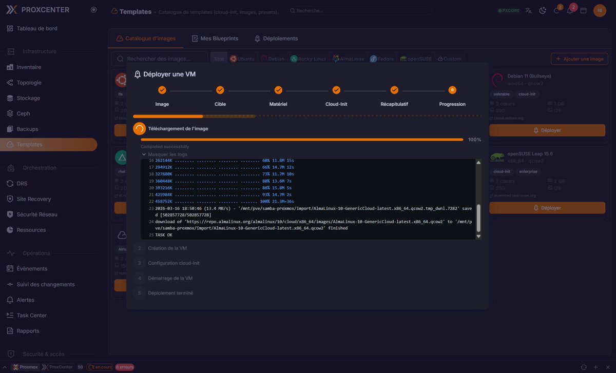This screenshot has height=373, width=616.
Task: Open the NI user avatar menu
Action: [600, 10]
